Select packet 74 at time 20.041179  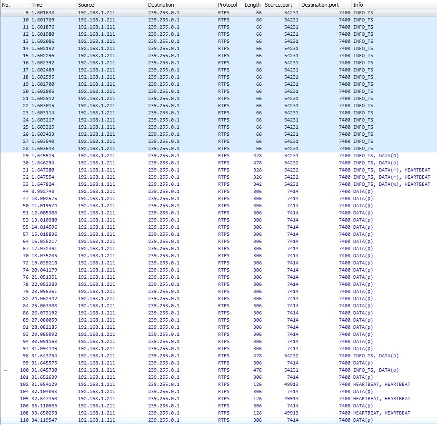218,270
